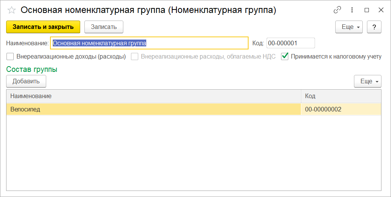Sort by Код column header
Viewport: 391px width, 197px height.
pos(341,96)
